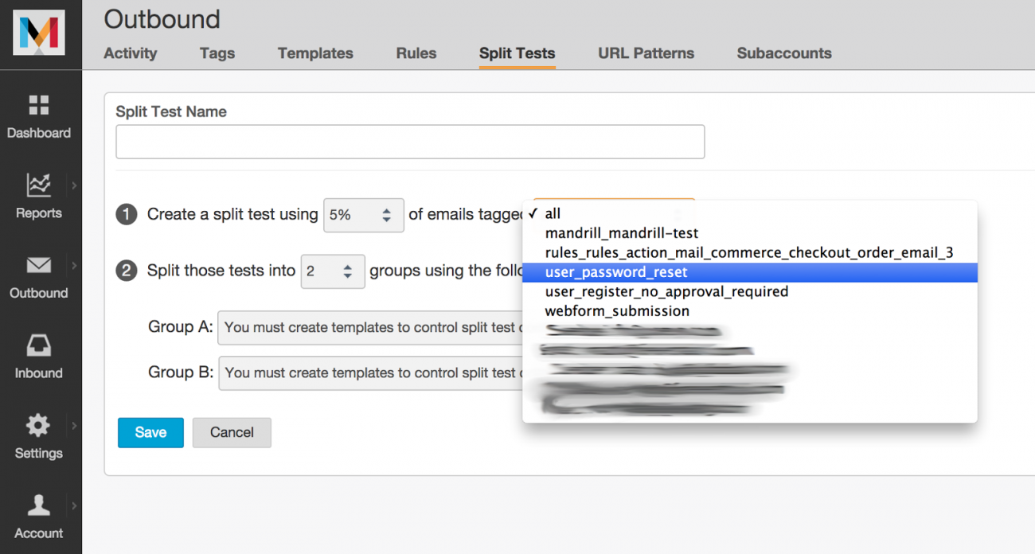Open the Group B template dropdown
This screenshot has width=1035, height=554.
tap(370, 373)
